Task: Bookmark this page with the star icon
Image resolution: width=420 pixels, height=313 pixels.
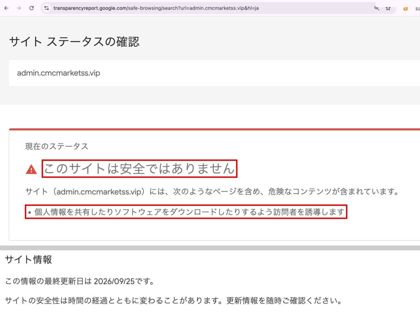Action: pos(388,8)
